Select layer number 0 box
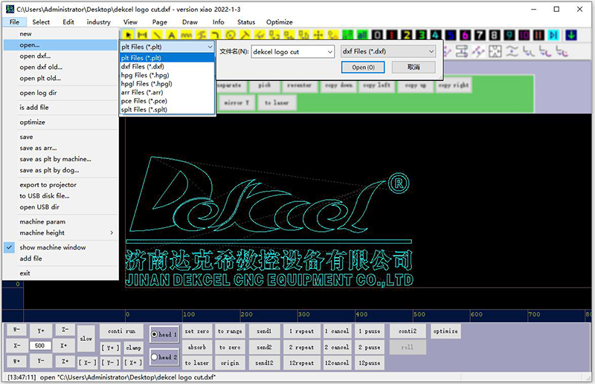The image size is (595, 384). pyautogui.click(x=377, y=35)
